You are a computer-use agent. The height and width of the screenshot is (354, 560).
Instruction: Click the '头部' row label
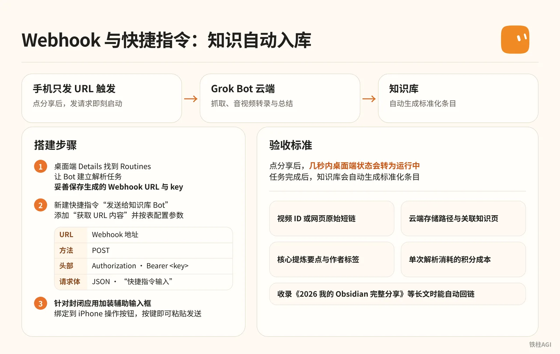66,266
